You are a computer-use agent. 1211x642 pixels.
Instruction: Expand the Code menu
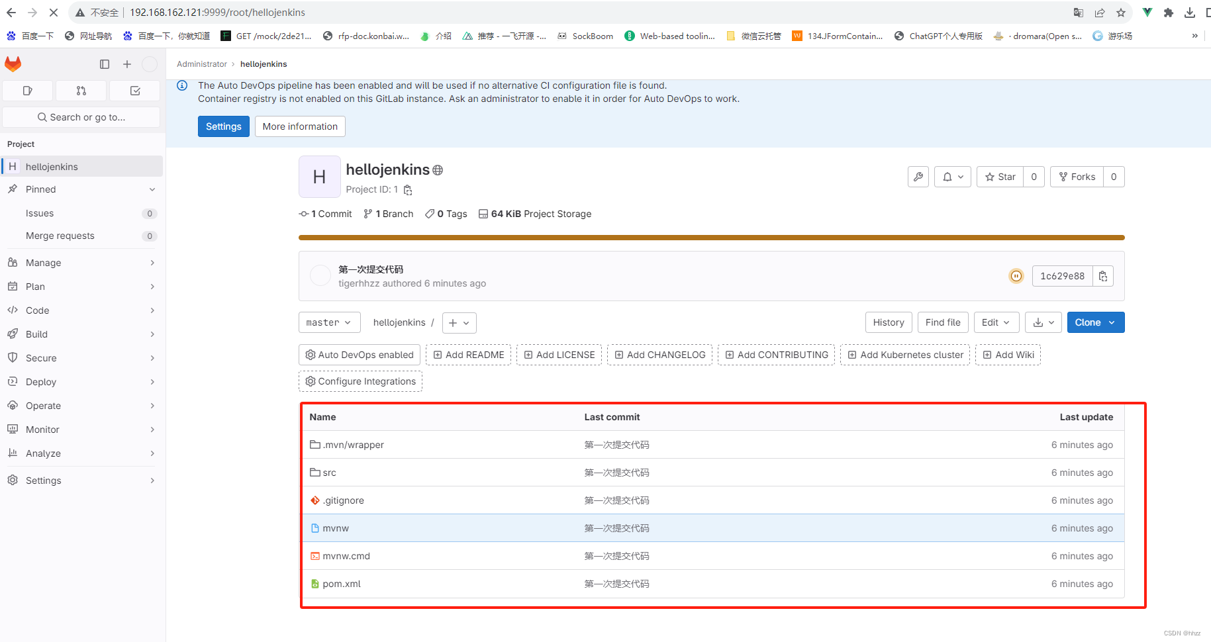81,310
